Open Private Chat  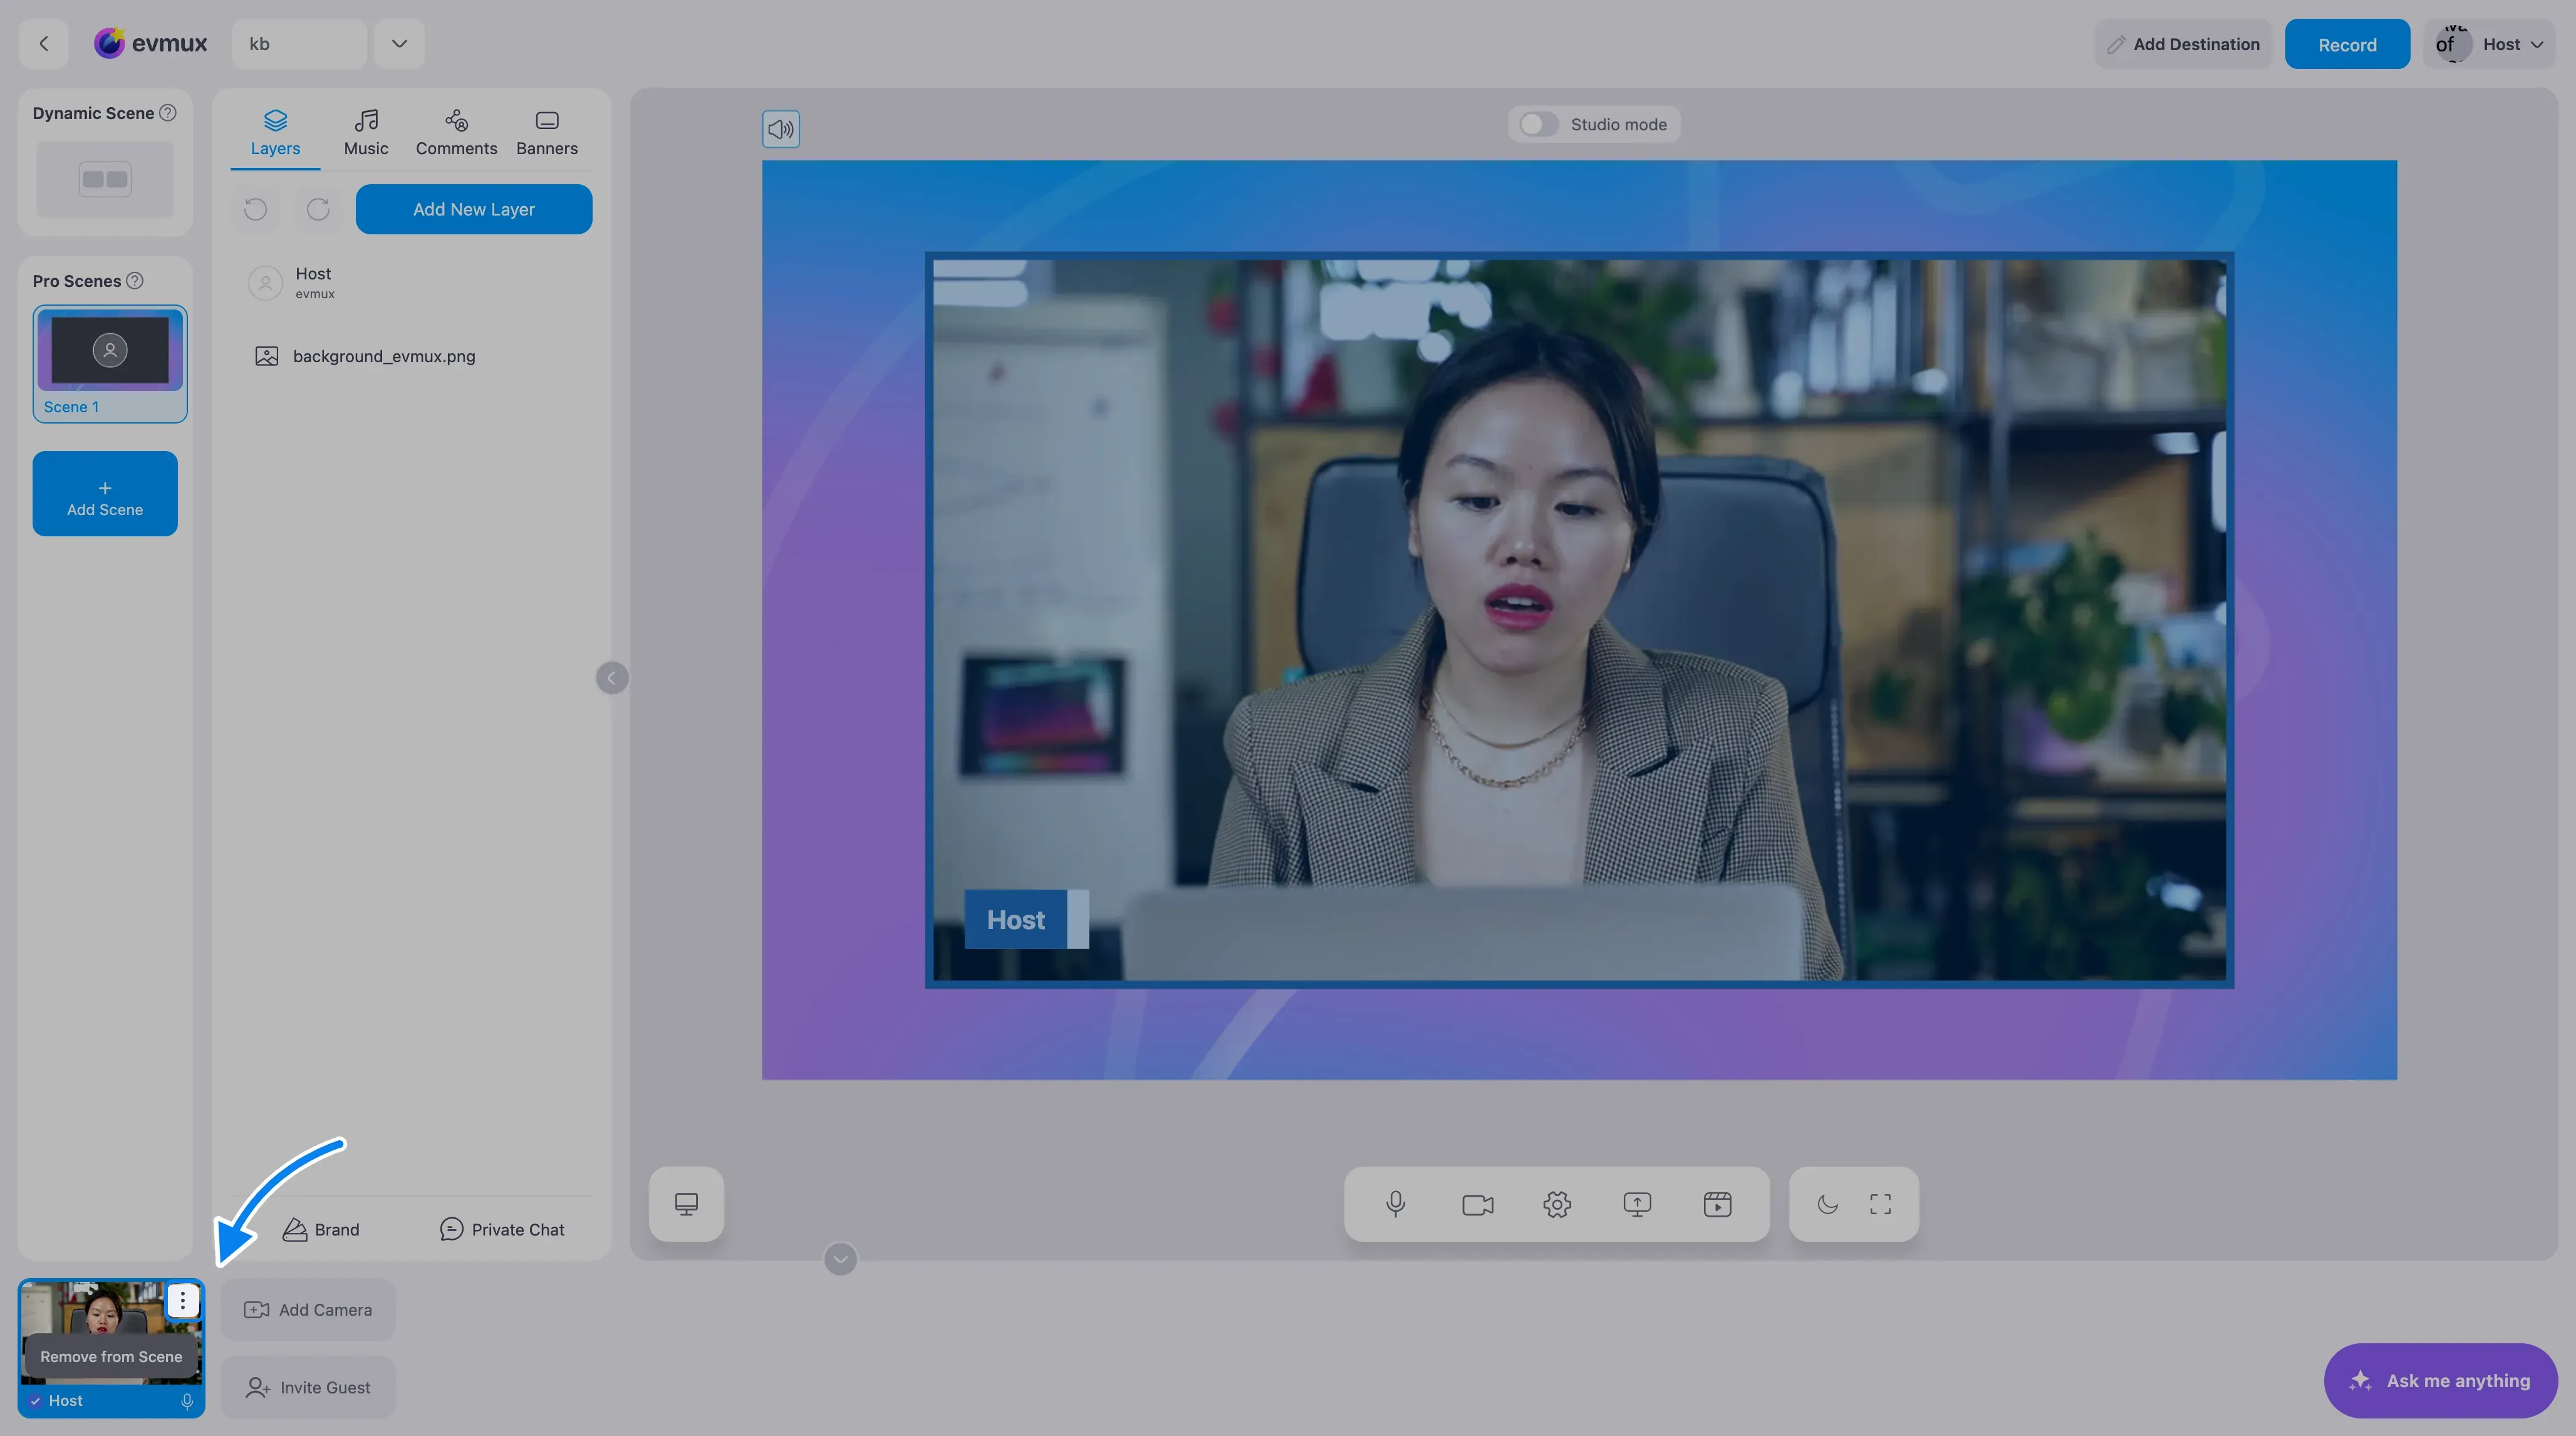(502, 1230)
